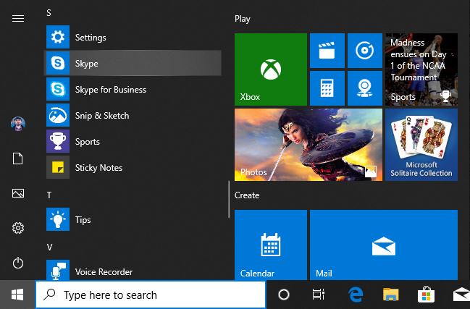Image resolution: width=470 pixels, height=309 pixels.
Task: Launch Microsoft Edge from taskbar
Action: [x=356, y=295]
